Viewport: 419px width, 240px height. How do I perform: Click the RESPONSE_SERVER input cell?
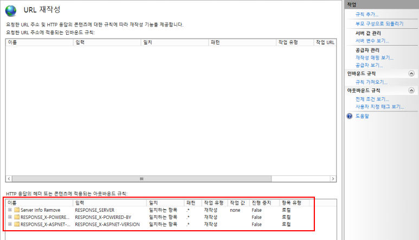pos(95,210)
